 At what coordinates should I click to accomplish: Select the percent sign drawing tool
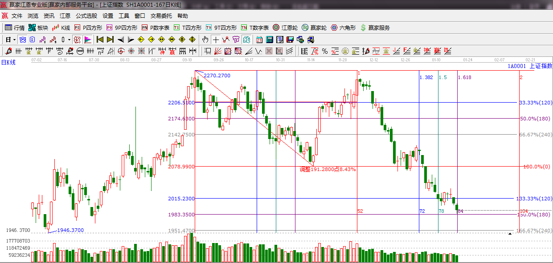tap(325, 51)
